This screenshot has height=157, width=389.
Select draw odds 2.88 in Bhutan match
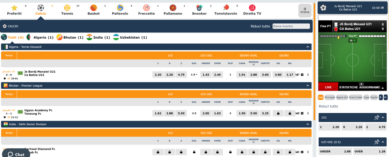pyautogui.click(x=169, y=113)
